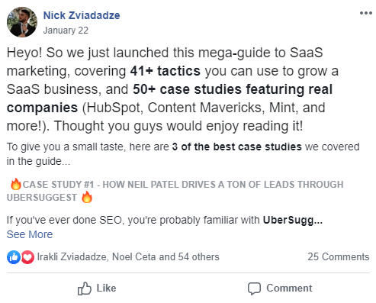Image resolution: width=376 pixels, height=303 pixels.
Task: Open the three-dot post options menu
Action: [x=366, y=13]
